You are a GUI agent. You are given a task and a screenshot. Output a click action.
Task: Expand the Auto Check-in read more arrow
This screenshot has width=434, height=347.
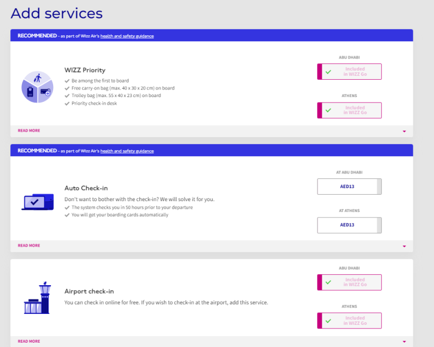click(x=404, y=246)
